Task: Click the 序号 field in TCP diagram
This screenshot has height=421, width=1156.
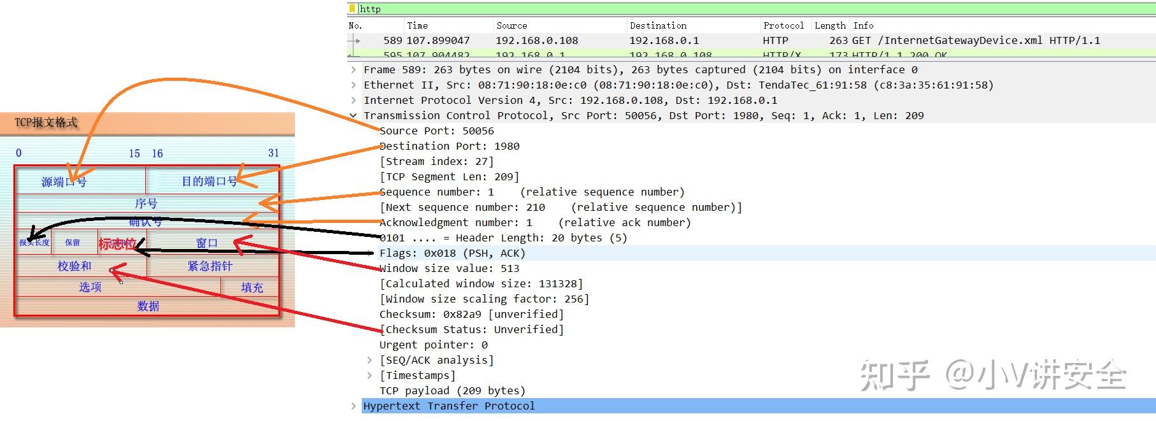Action: (x=146, y=203)
